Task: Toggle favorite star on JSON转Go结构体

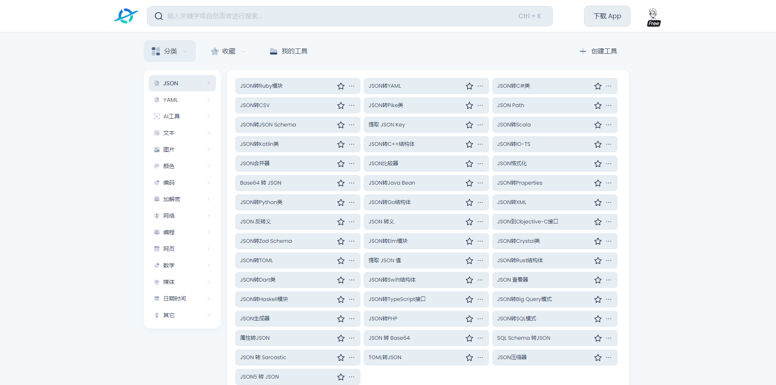Action: 469,202
